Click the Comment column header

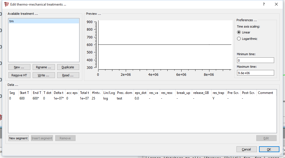(265, 93)
